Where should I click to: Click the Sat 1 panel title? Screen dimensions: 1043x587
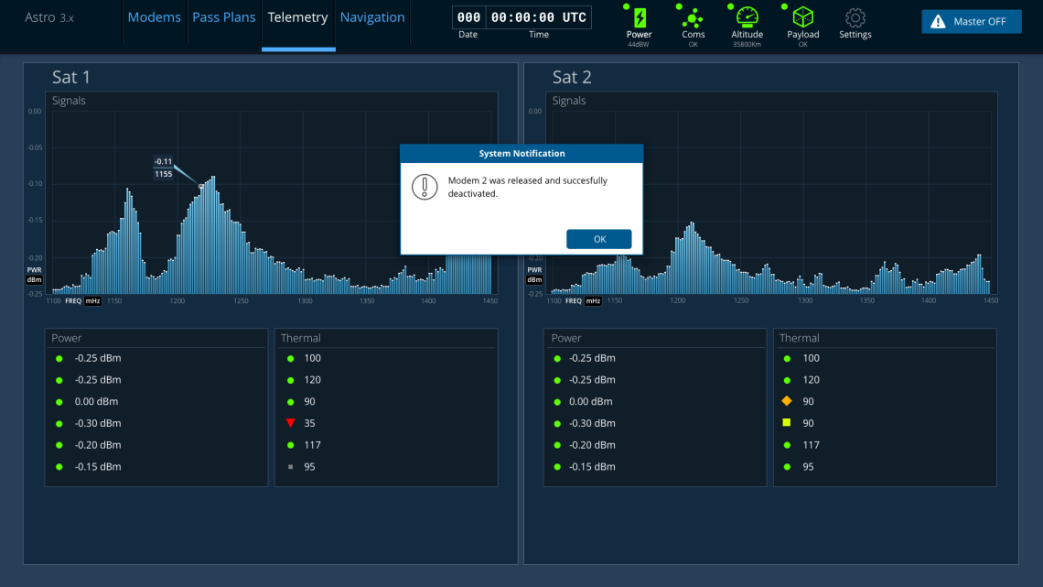click(x=71, y=77)
